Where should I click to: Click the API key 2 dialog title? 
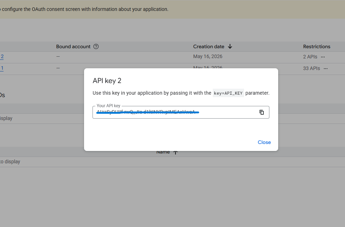click(107, 81)
